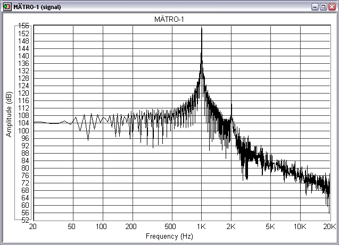
Task: Click the 200 frequency tick label
Action: pyautogui.click(x=131, y=226)
